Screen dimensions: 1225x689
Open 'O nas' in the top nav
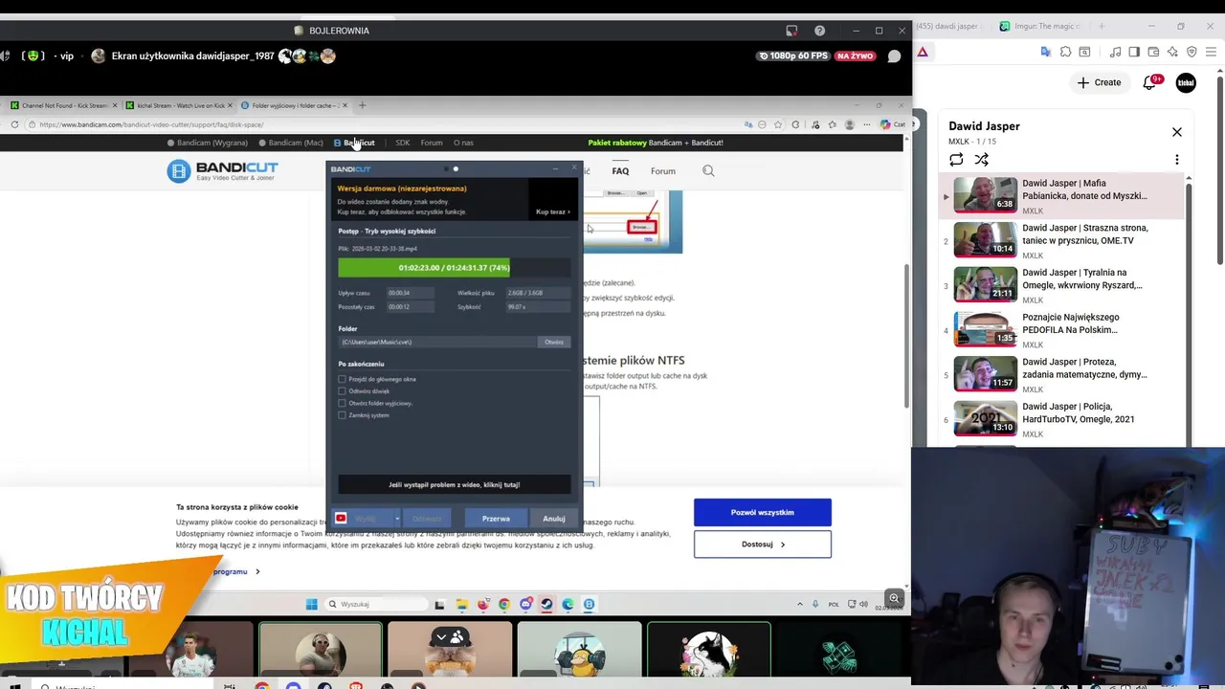(463, 143)
